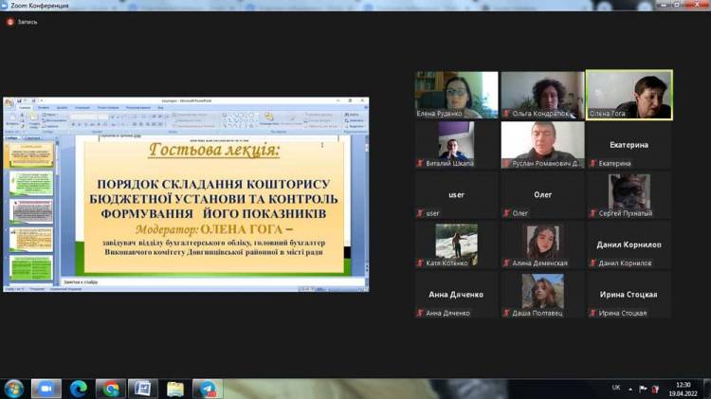The image size is (711, 399).
Task: Switch to the Главная ribbon tab
Action: click(26, 108)
